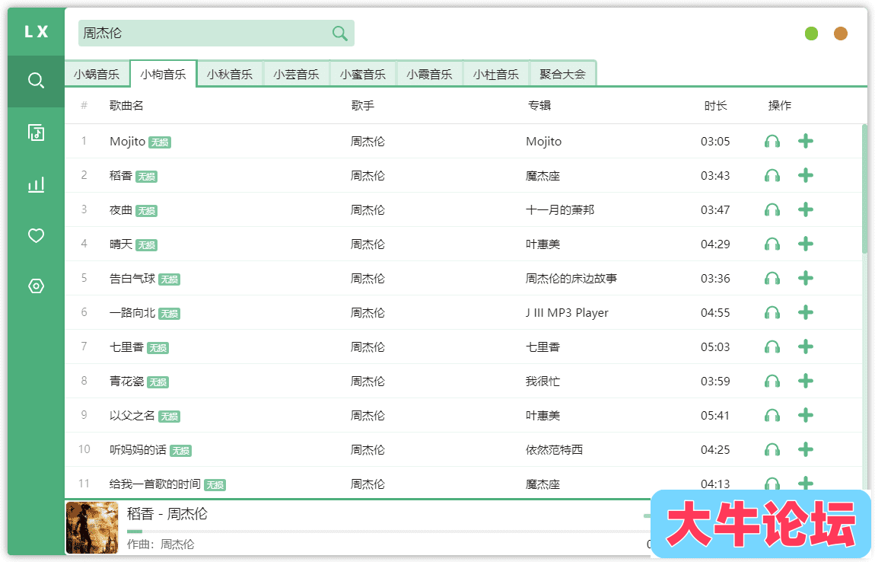Add 晴天 to list with plus
The image size is (875, 562).
pos(805,244)
